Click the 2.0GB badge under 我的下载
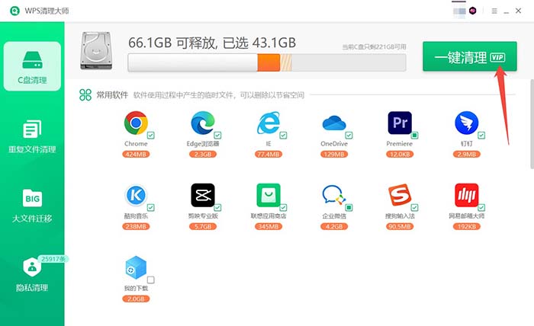Viewport: 534px width, 326px height. coord(136,299)
